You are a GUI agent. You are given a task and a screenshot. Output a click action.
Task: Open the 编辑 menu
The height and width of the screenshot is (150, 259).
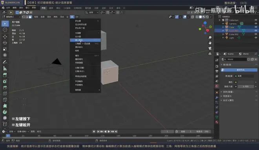pos(15,8)
